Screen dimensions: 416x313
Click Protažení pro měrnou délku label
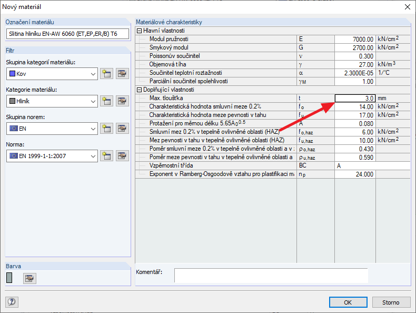pos(197,123)
